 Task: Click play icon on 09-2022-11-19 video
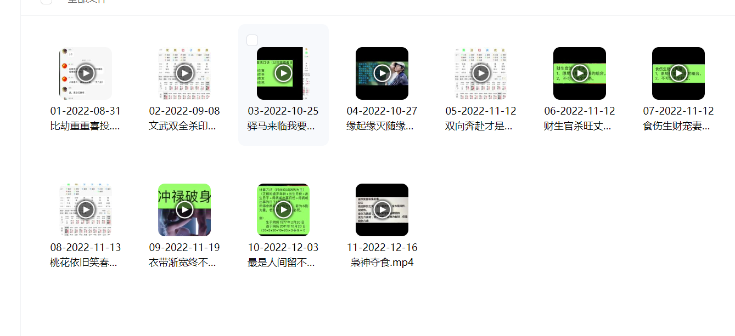coord(184,209)
